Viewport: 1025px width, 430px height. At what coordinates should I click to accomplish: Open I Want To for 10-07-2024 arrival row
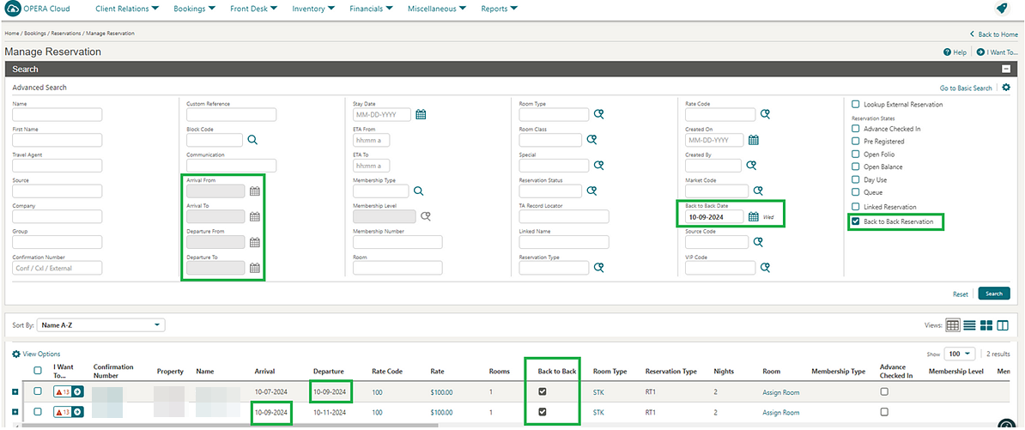click(69, 392)
